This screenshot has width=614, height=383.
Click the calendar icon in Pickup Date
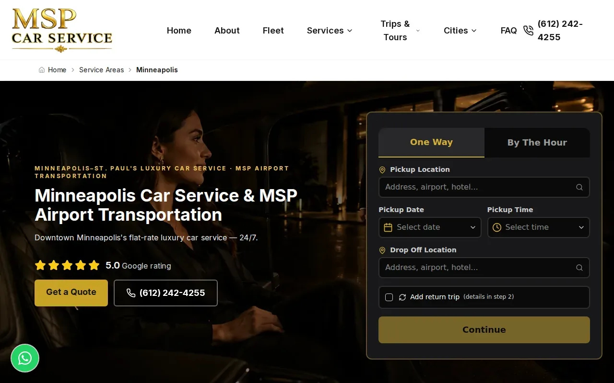click(x=388, y=227)
